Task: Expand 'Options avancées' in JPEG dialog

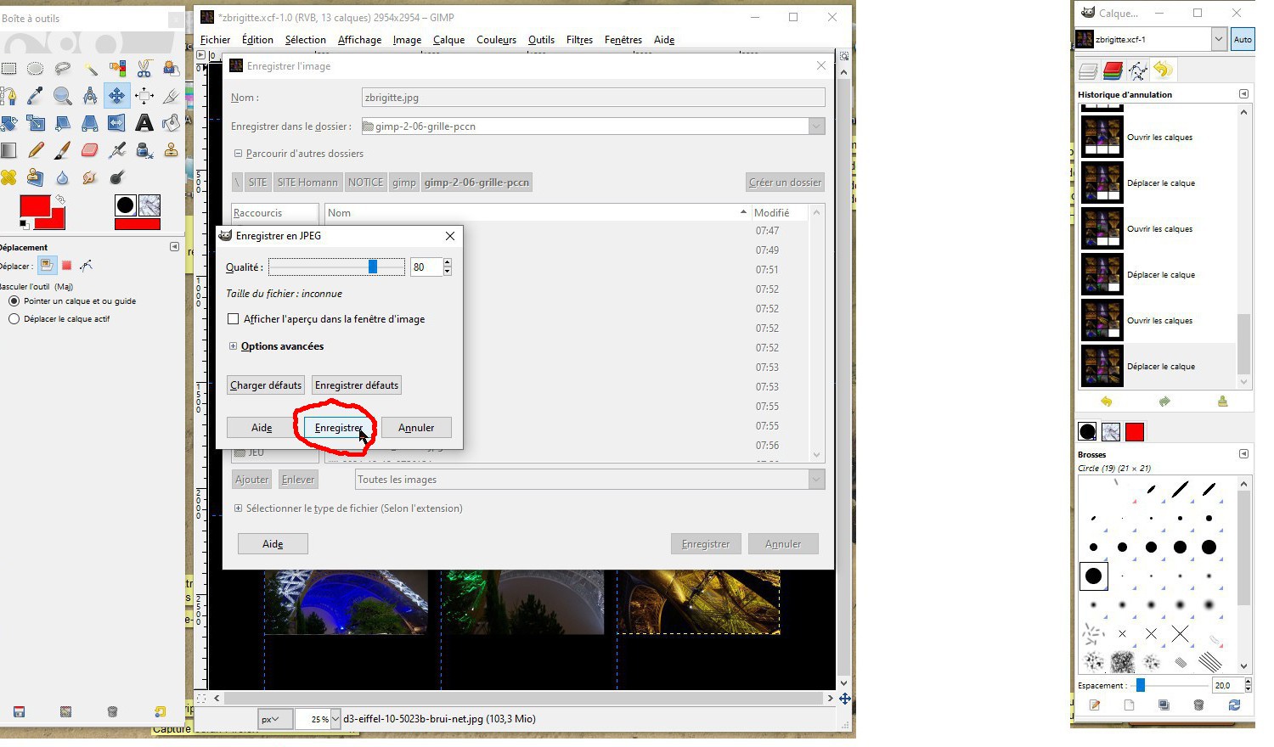Action: 233,346
